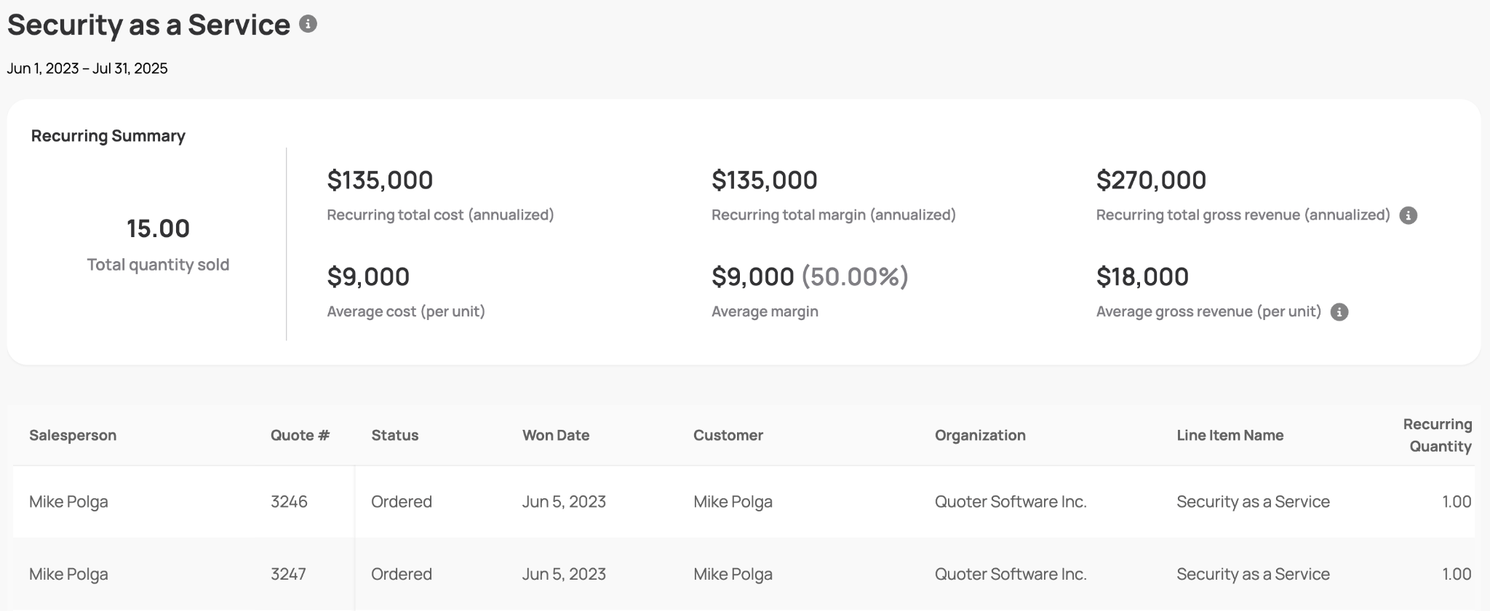The height and width of the screenshot is (611, 1490).
Task: Click Quoter Software Inc. in quote 3247 row
Action: 1011,574
